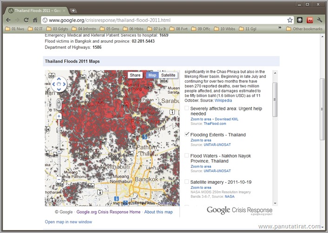Image resolution: width=328 pixels, height=233 pixels.
Task: Switch the map to Map view
Action: [x=152, y=75]
